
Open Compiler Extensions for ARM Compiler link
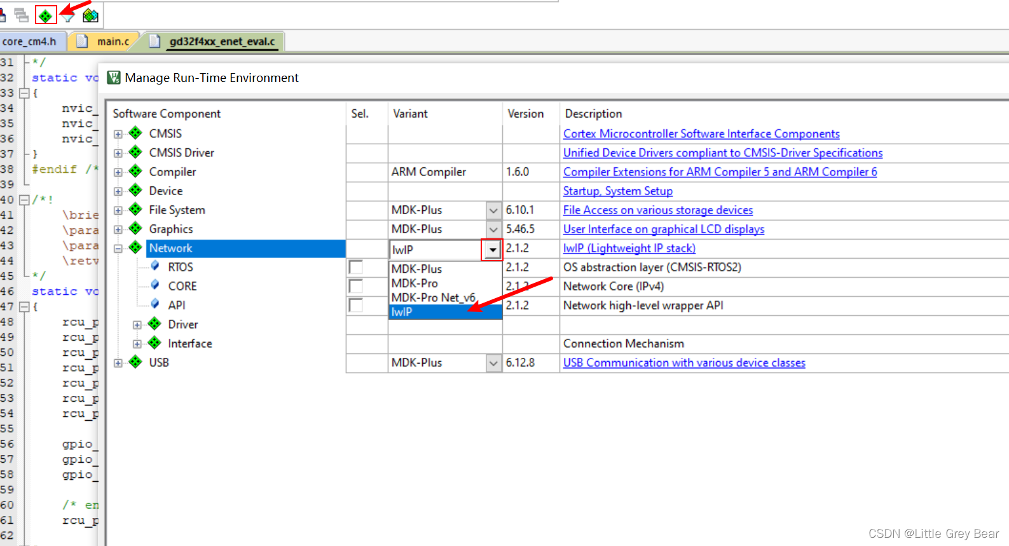point(720,172)
